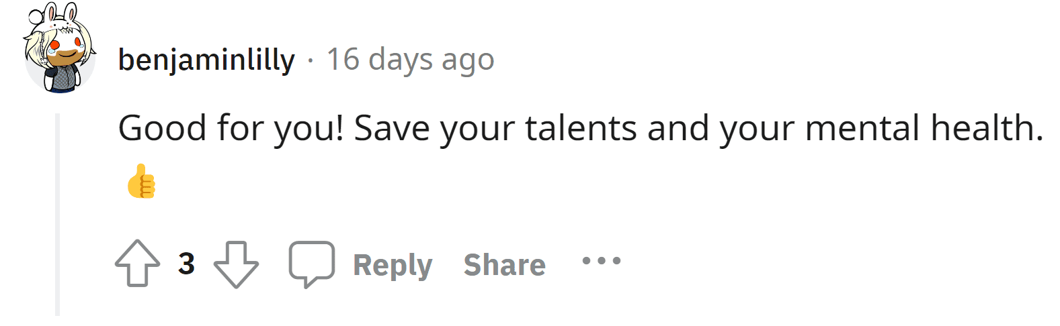Click the word 'talents' in the comment
The height and width of the screenshot is (326, 1060).
pos(581,128)
